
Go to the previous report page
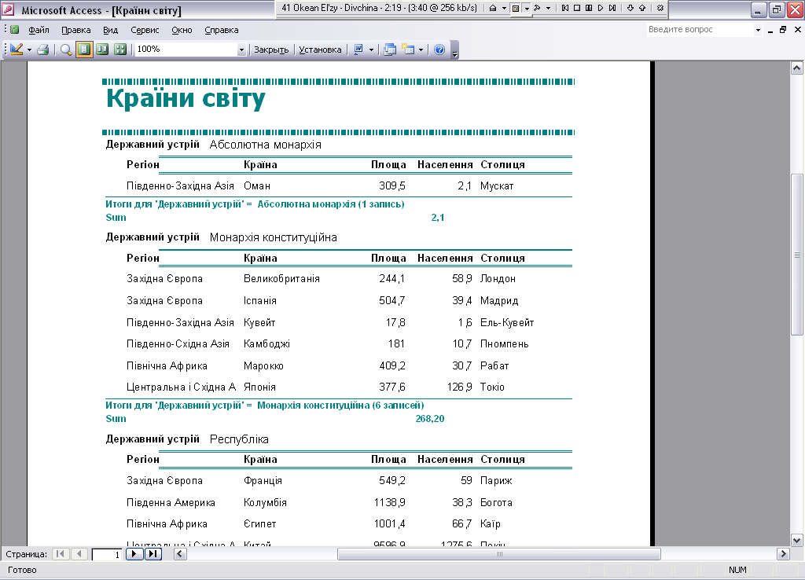[79, 554]
